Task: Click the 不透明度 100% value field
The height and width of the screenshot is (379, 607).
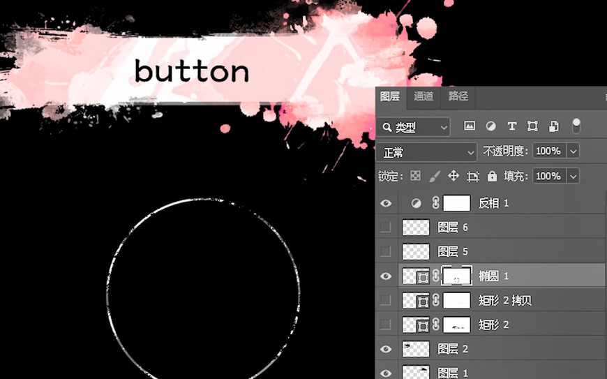Action: pos(549,151)
